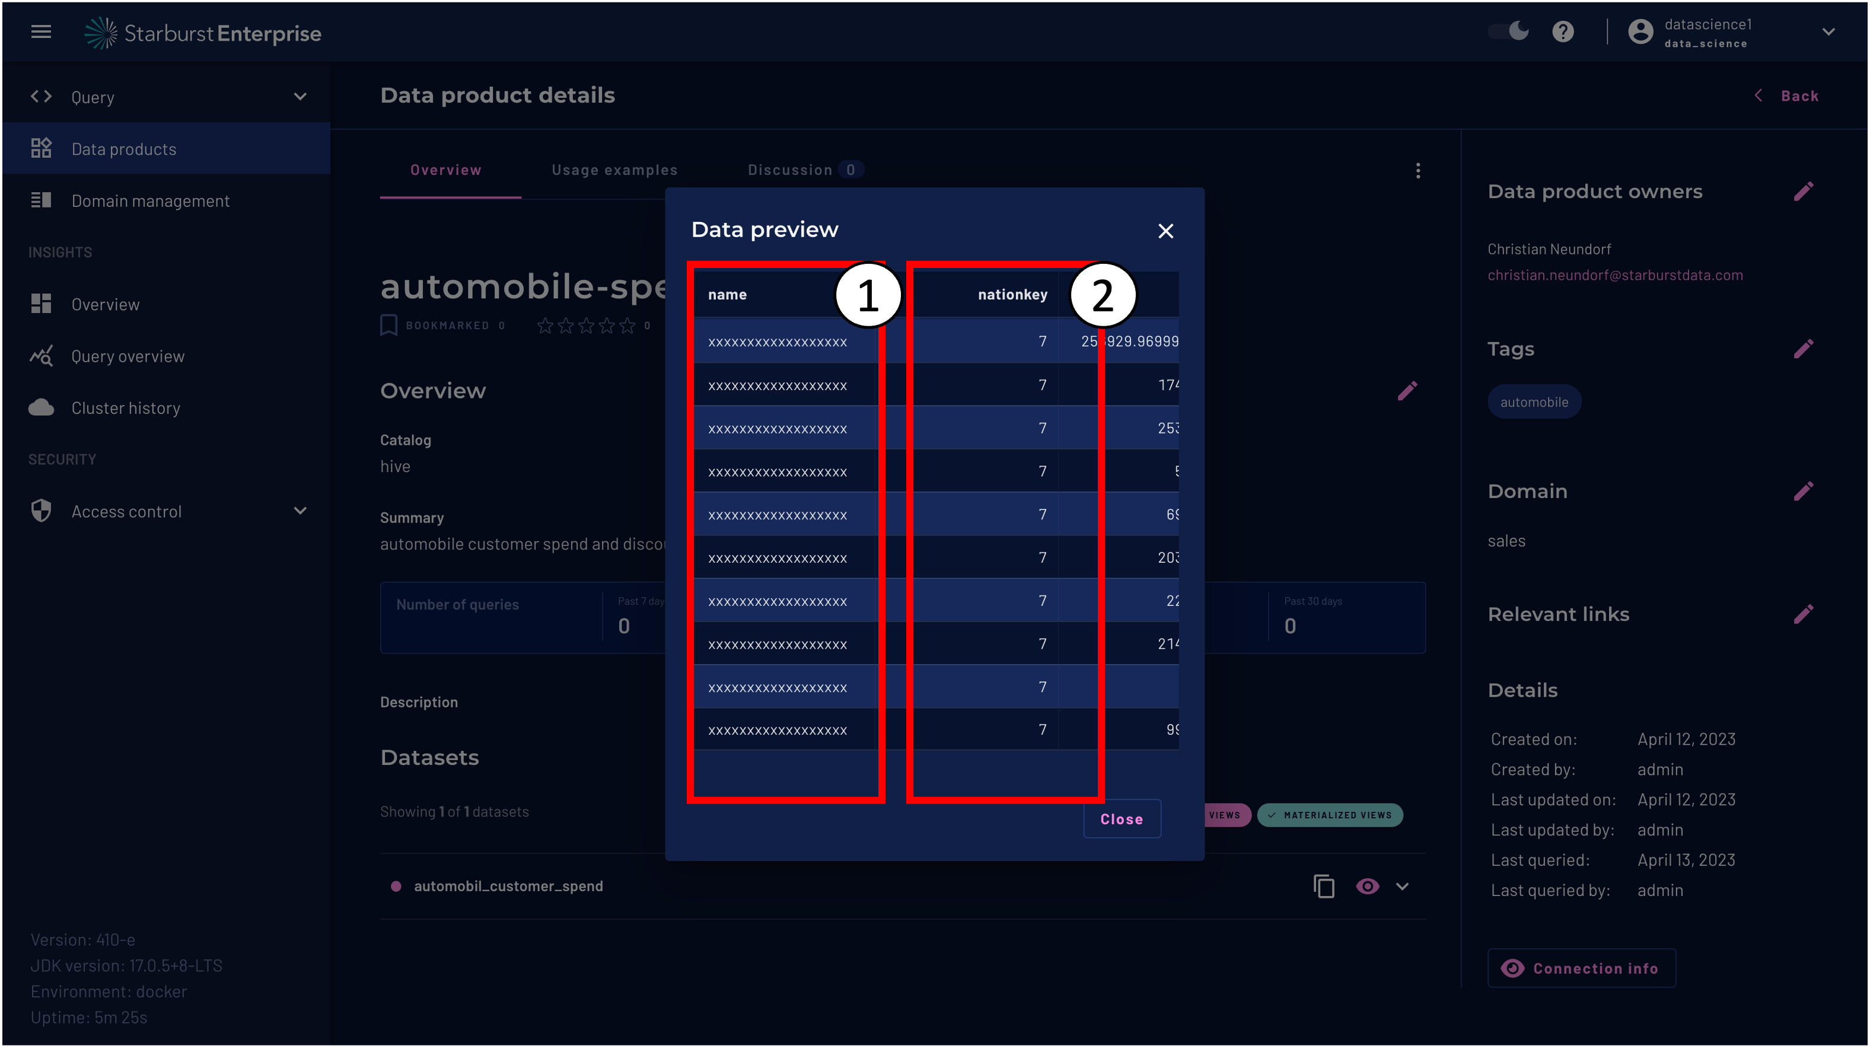Click the help question mark icon
The image size is (1870, 1046).
coord(1562,32)
